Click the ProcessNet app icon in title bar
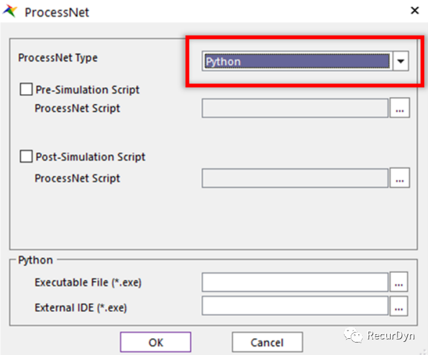 [x=11, y=11]
